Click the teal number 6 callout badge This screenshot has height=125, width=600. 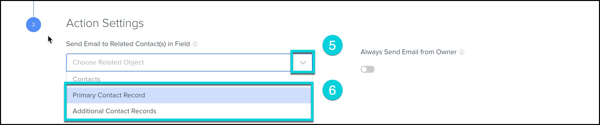pos(332,90)
